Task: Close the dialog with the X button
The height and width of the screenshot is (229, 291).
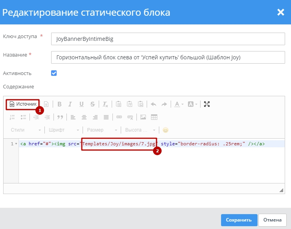Action: pyautogui.click(x=281, y=12)
